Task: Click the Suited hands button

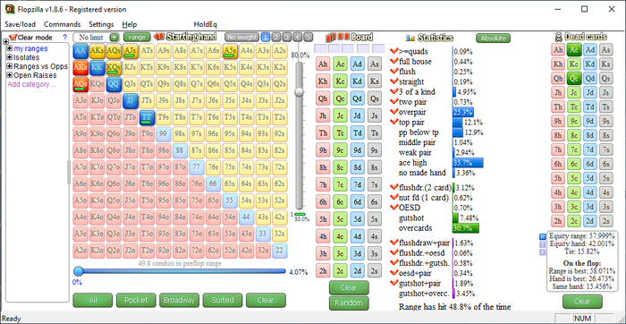Action: [223, 300]
